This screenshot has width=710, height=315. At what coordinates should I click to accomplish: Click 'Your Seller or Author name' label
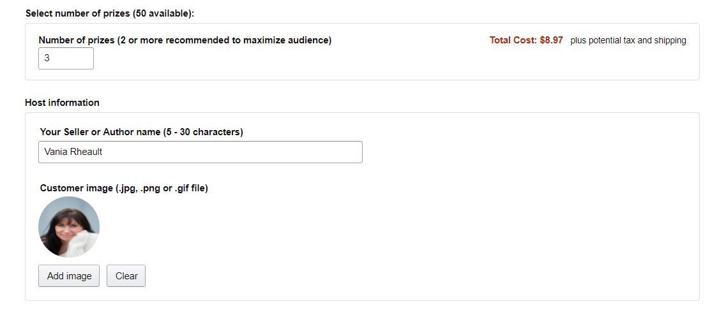[x=100, y=132]
